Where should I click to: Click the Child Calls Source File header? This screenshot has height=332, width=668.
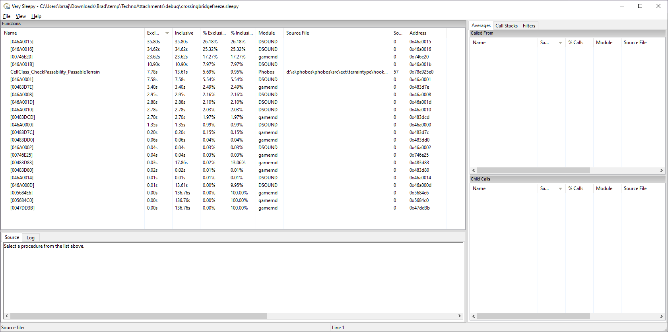643,188
